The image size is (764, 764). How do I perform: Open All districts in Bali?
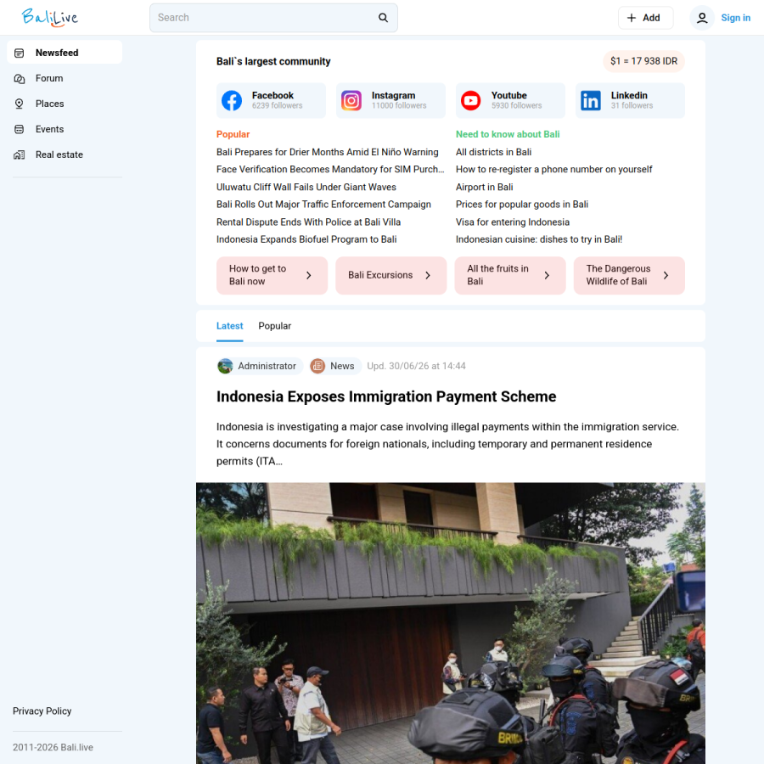493,152
